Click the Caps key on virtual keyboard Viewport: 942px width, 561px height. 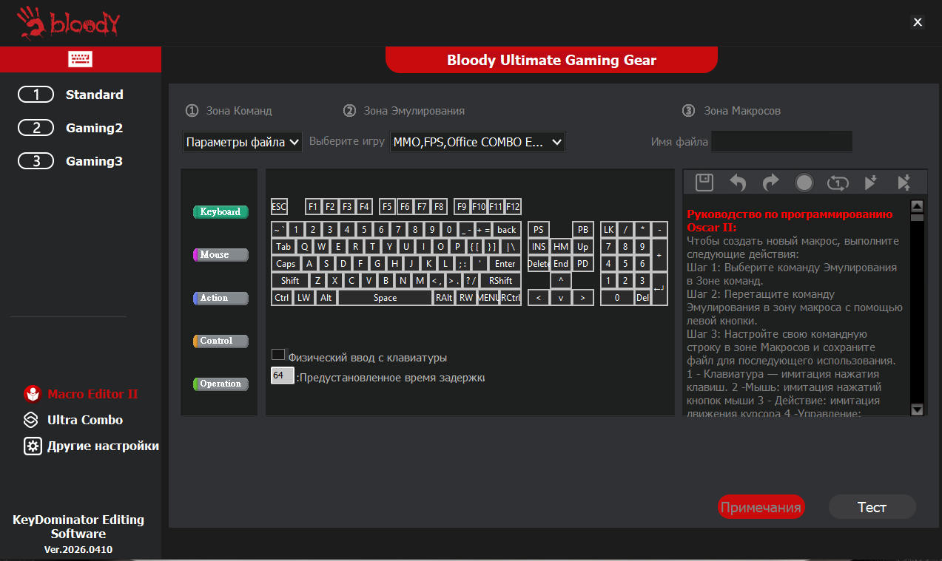pyautogui.click(x=286, y=264)
